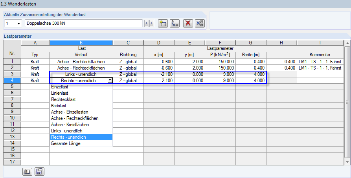This screenshot has height=178, width=351.
Task: Select row number 1 header
Action: click(12, 61)
